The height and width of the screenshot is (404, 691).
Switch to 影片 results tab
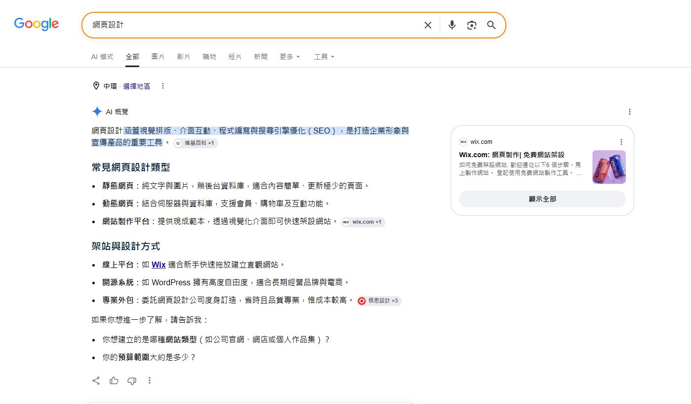pos(184,57)
